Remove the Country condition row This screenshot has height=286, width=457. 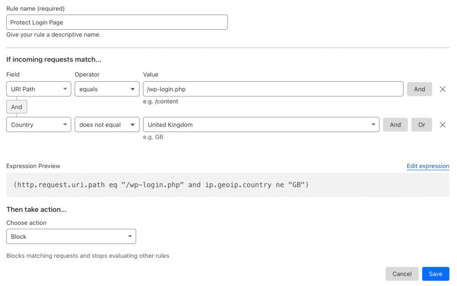(x=442, y=125)
